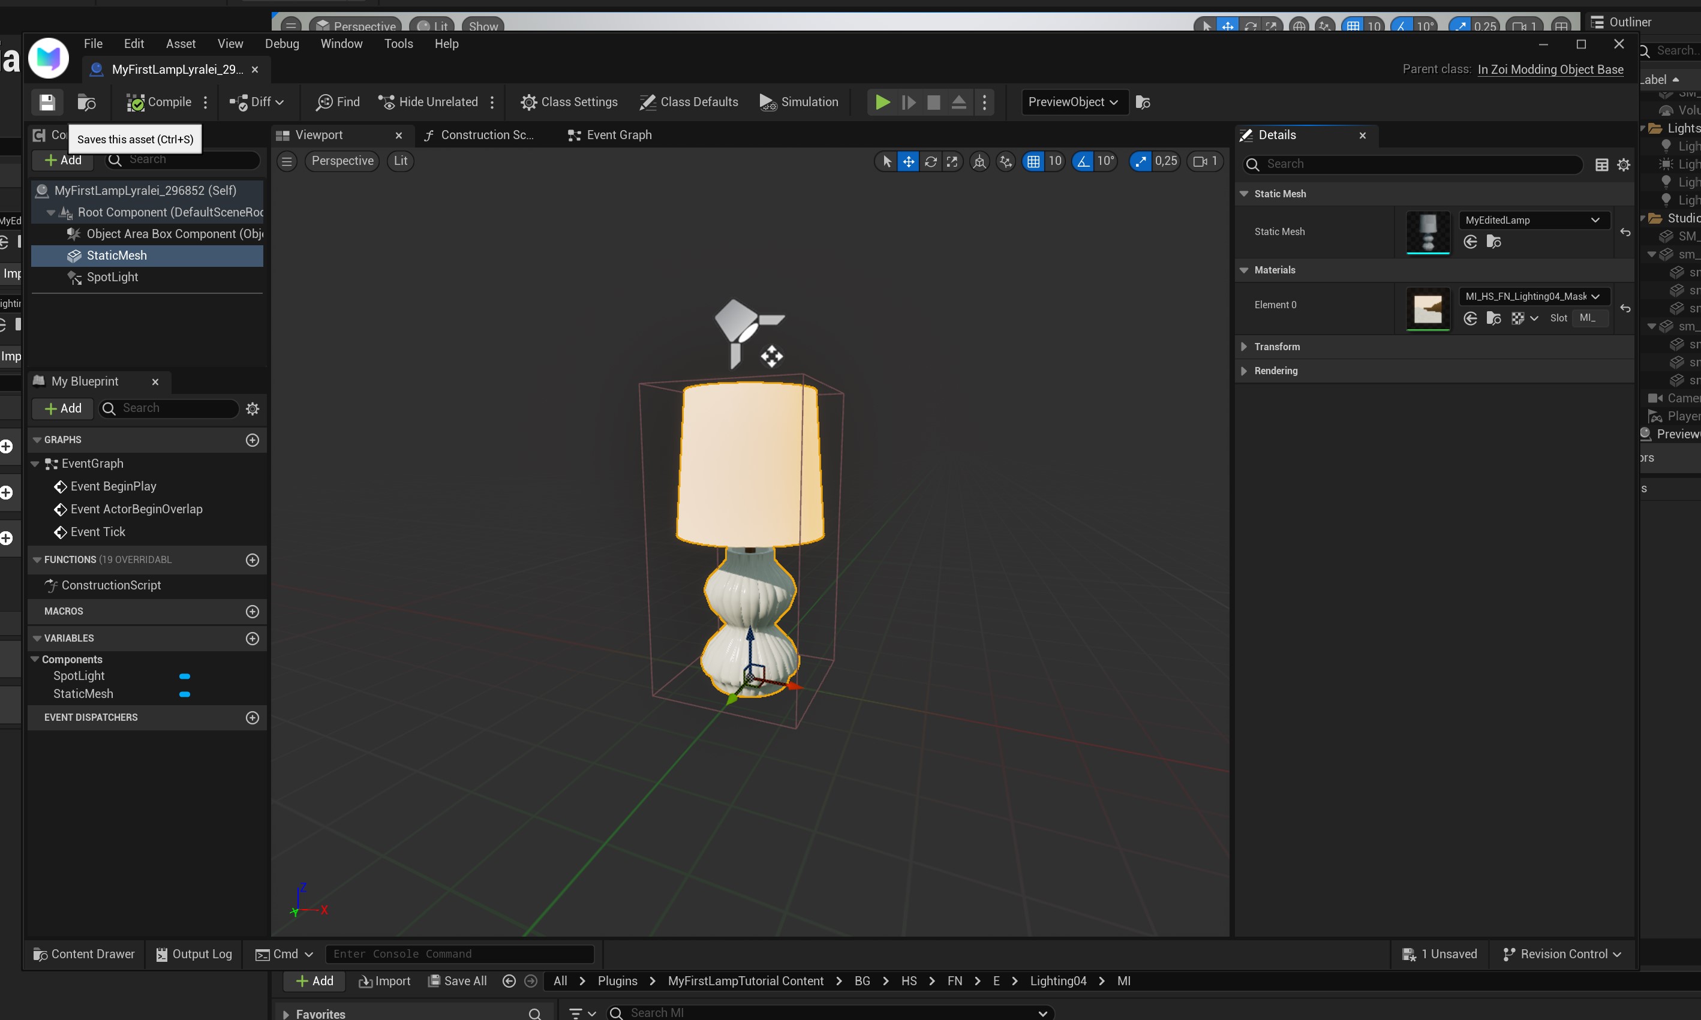Open the Perspective view mode dropdown
Screen dimensions: 1701x1020
click(341, 161)
